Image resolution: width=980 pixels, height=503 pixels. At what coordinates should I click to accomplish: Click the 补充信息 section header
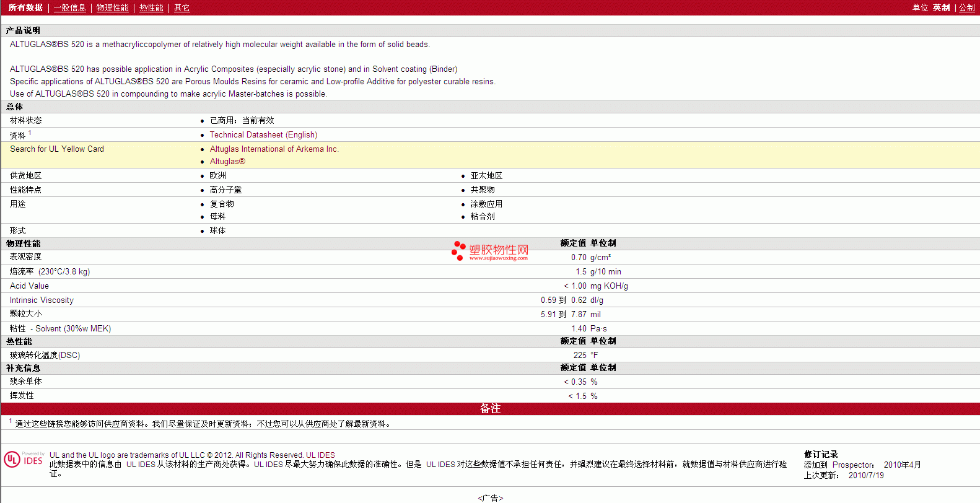point(23,368)
